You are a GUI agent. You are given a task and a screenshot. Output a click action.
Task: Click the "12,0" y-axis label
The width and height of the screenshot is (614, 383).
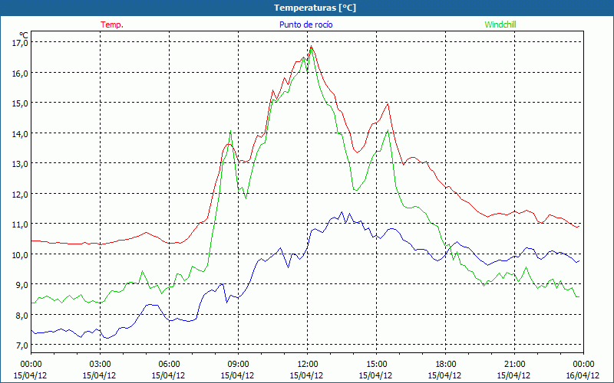[x=21, y=194]
